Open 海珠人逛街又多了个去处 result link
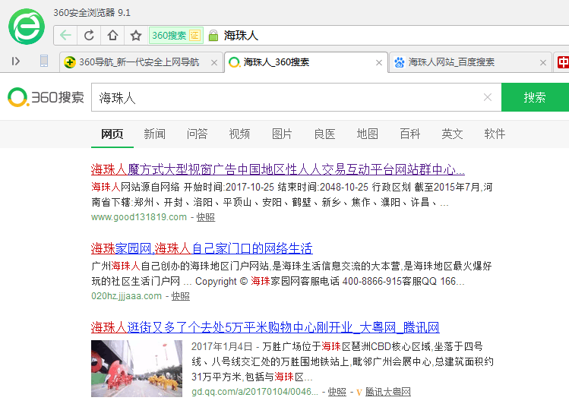The width and height of the screenshot is (569, 407). [x=265, y=327]
